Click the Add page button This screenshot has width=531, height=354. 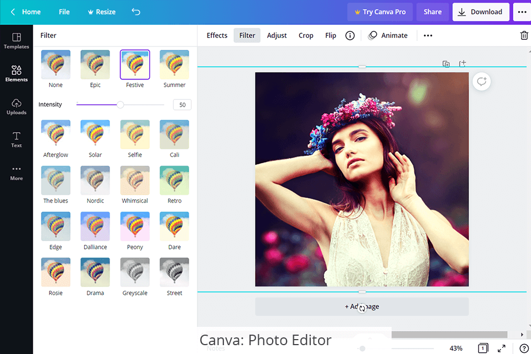tap(362, 306)
